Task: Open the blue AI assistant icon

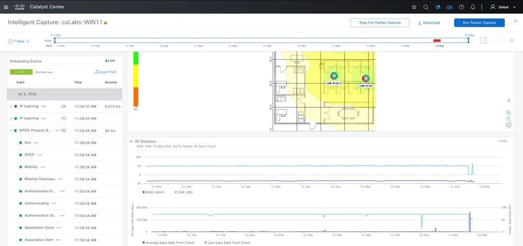Action: click(x=438, y=7)
